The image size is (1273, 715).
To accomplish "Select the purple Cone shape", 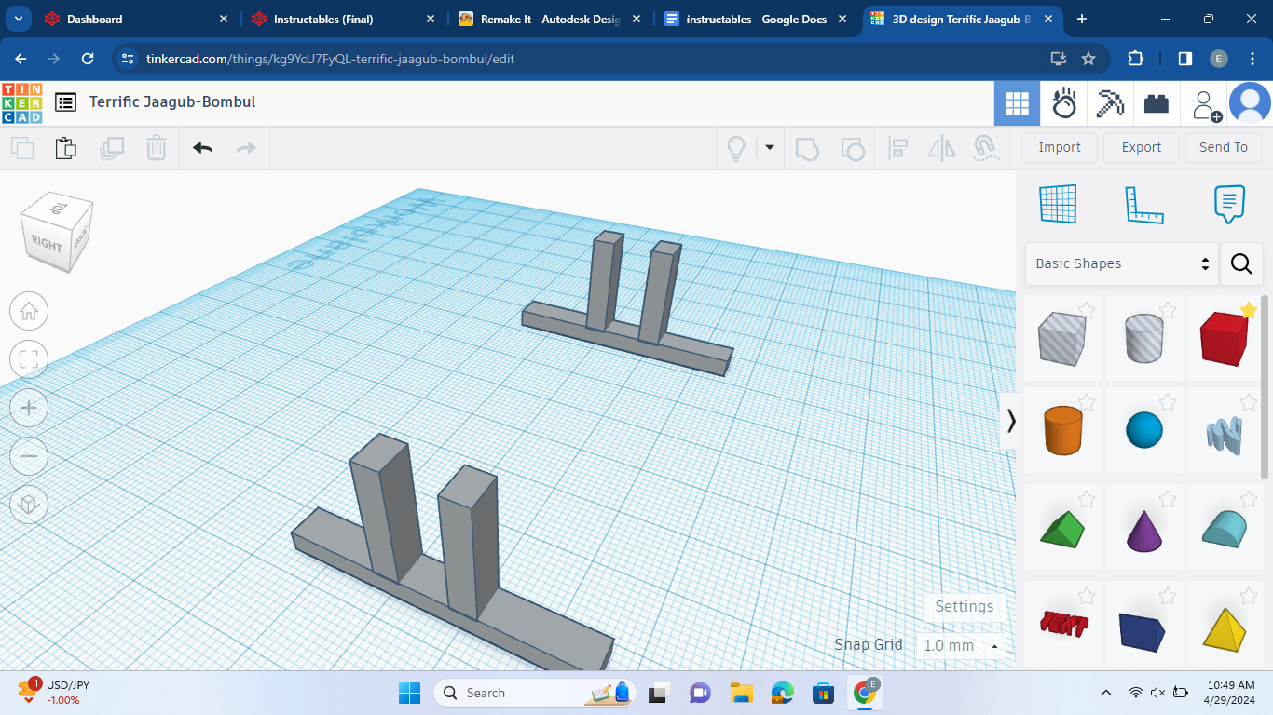I will [1144, 529].
